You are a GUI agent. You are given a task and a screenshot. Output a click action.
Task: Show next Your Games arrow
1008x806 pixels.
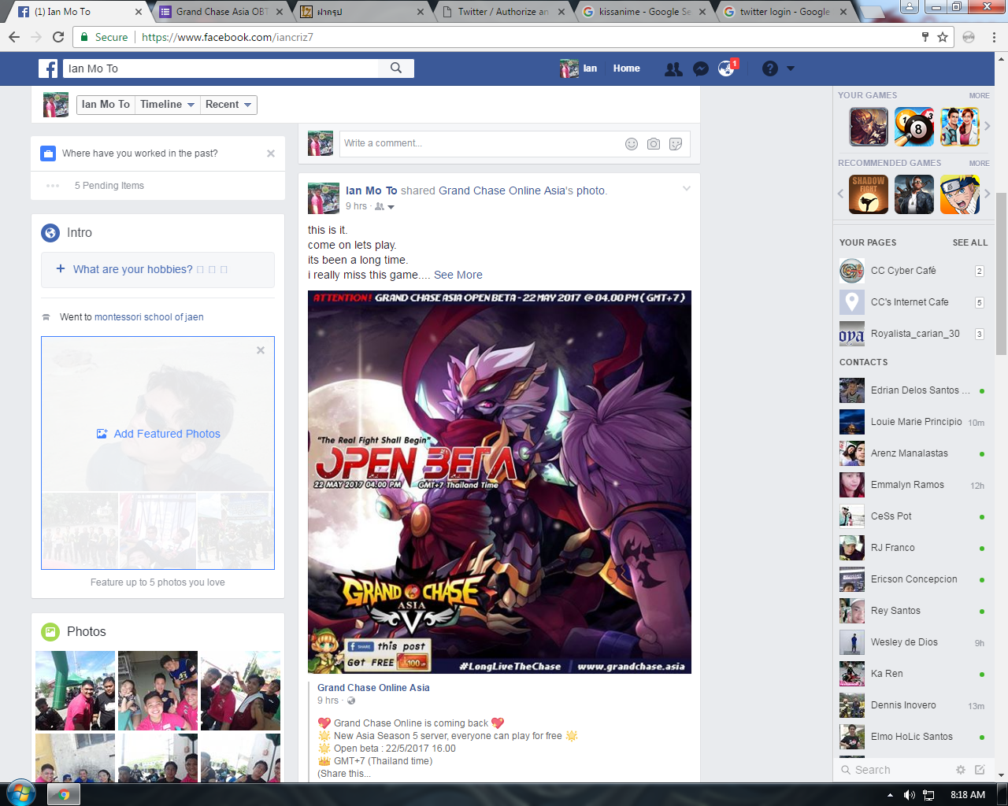(x=987, y=126)
